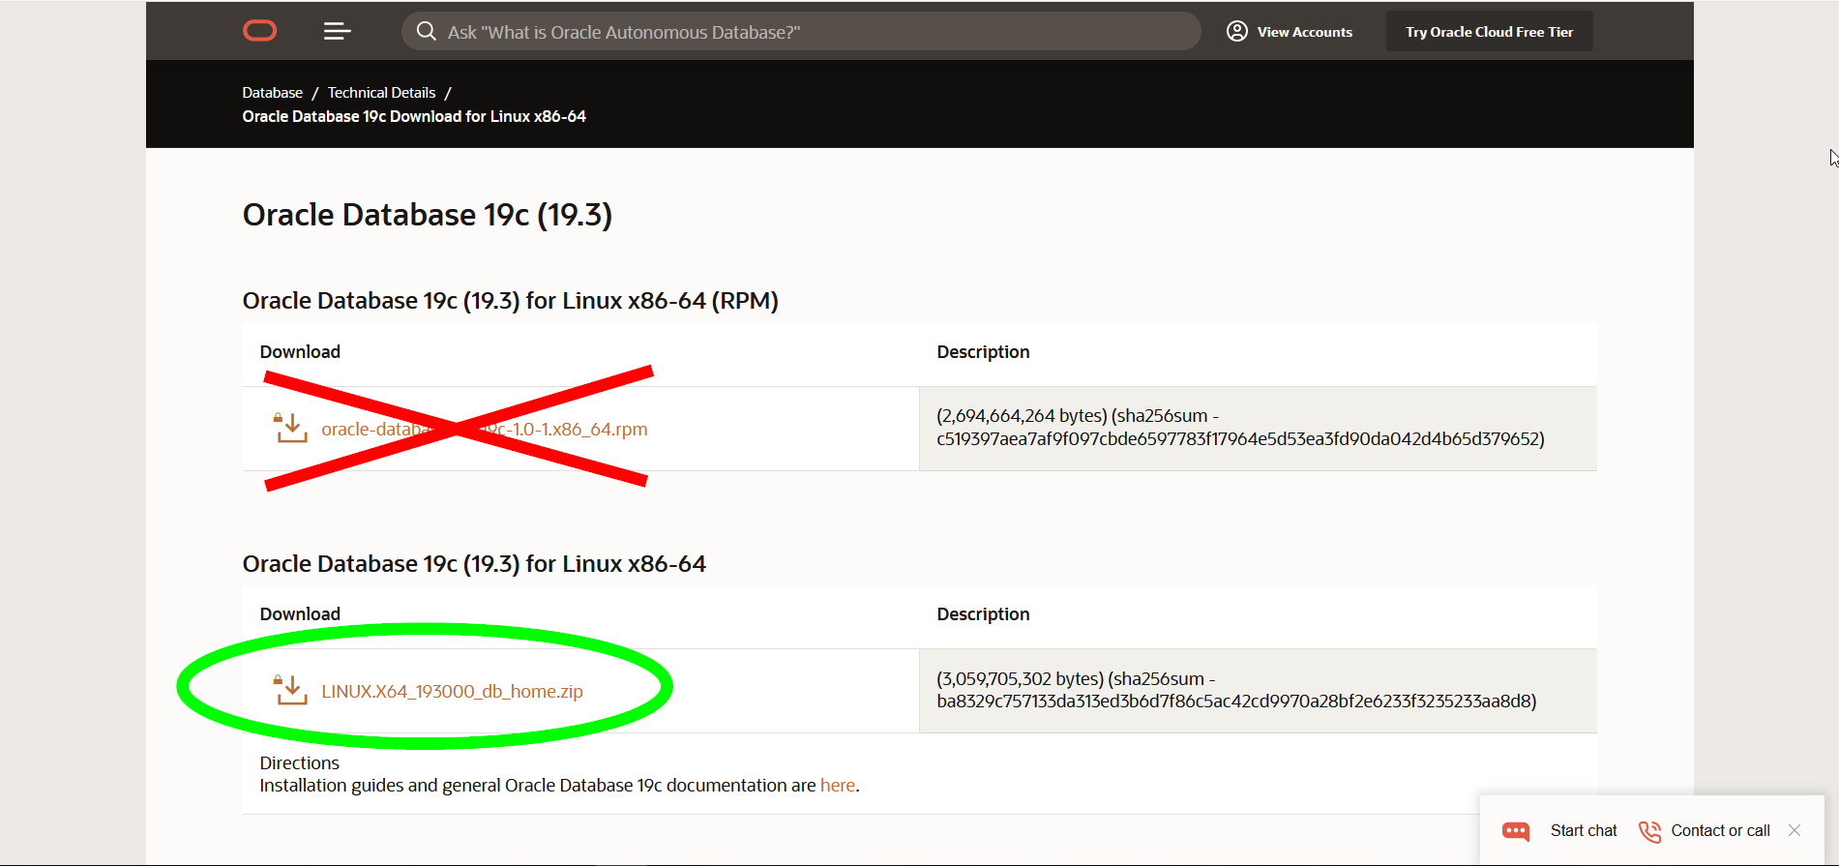Image resolution: width=1839 pixels, height=866 pixels.
Task: Click the user profile icon beside View Accounts
Action: tap(1236, 32)
